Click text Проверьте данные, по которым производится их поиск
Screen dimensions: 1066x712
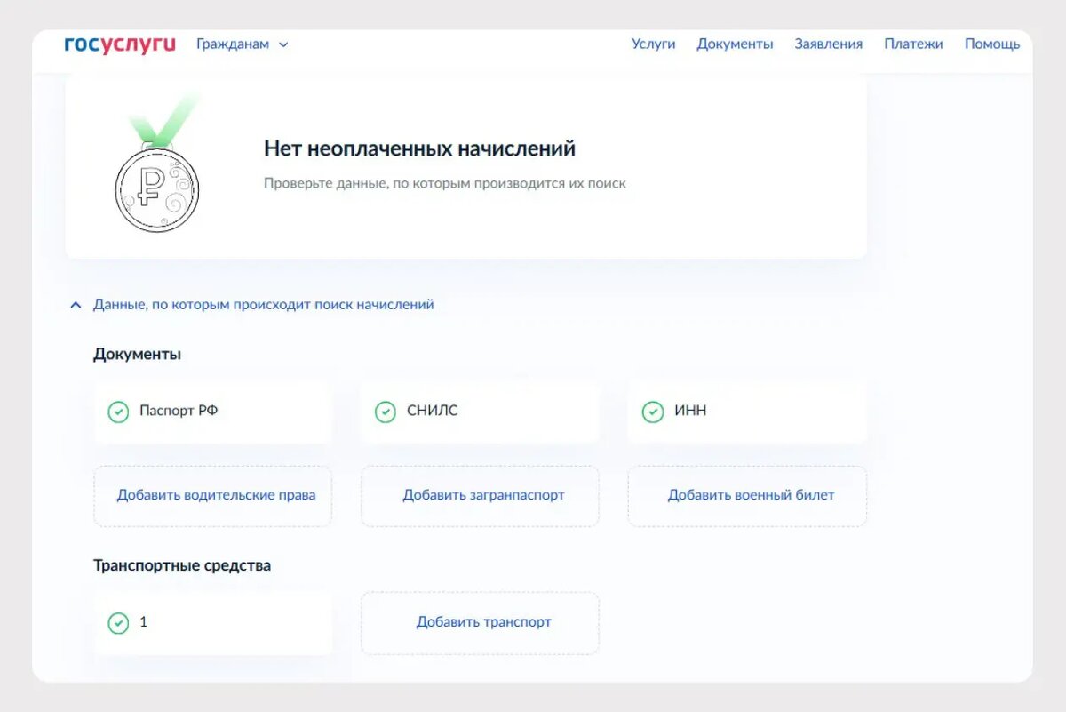pos(445,184)
